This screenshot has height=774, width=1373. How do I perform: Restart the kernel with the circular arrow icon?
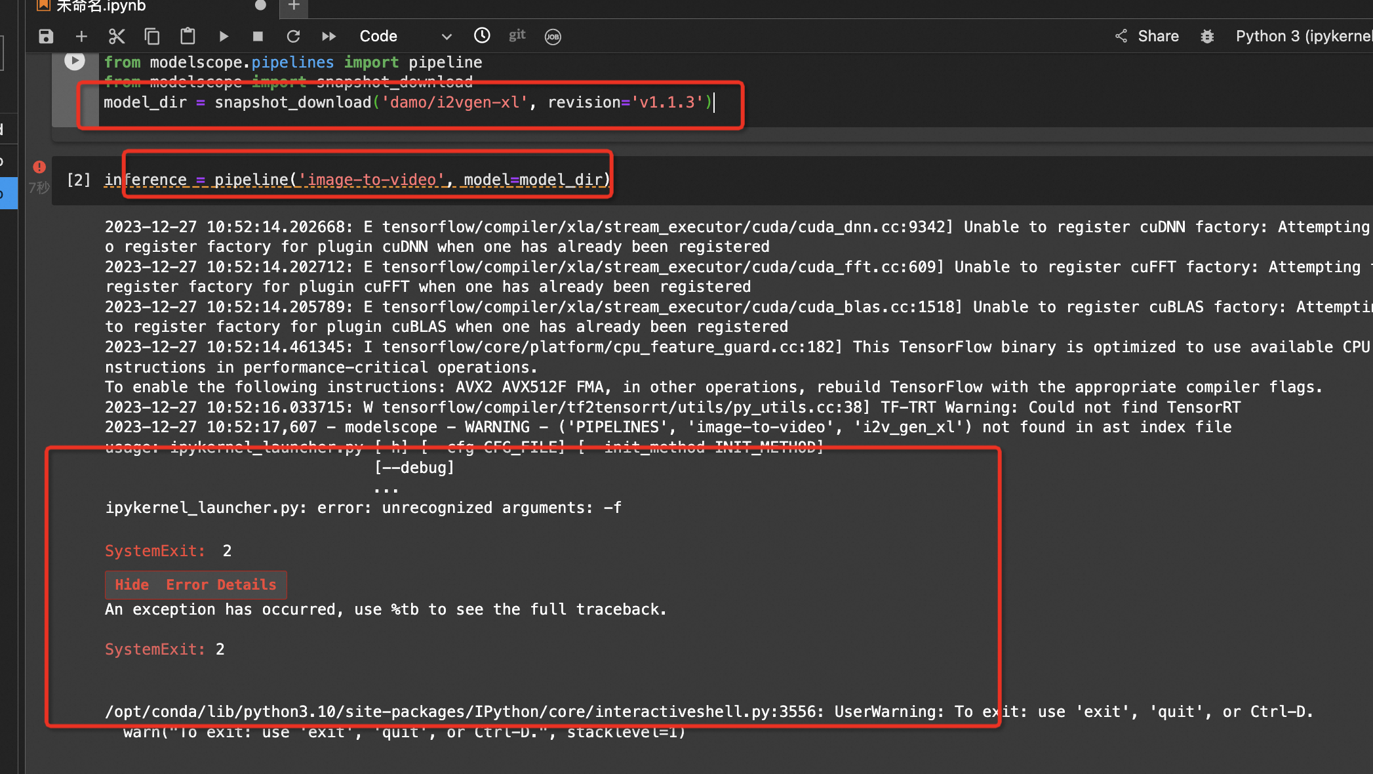point(293,36)
